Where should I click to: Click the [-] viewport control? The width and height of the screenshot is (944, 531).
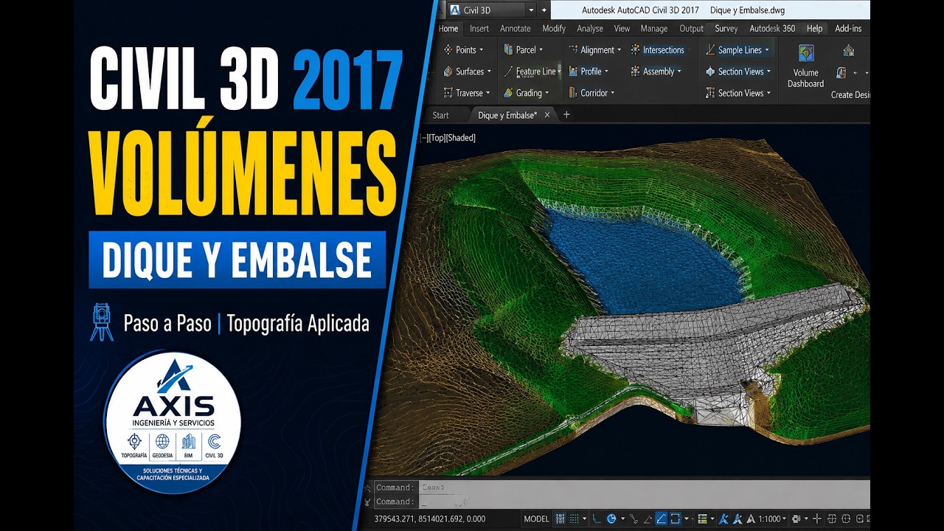423,138
